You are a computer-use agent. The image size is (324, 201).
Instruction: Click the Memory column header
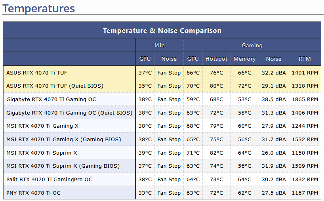(244, 59)
